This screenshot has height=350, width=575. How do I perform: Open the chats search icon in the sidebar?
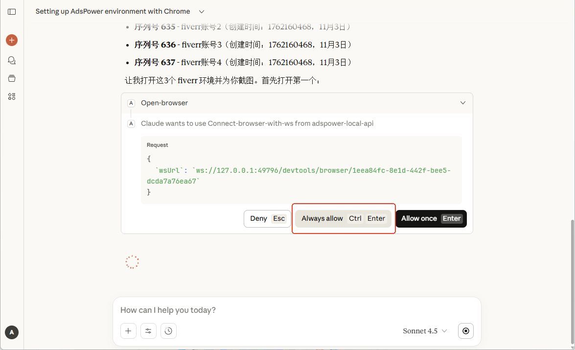click(11, 60)
